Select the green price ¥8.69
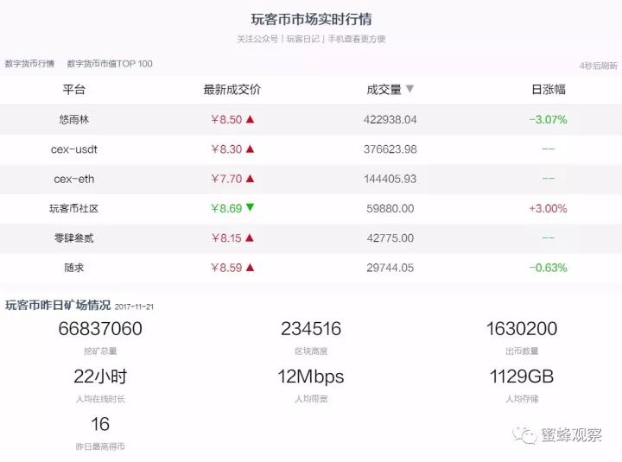The height and width of the screenshot is (462, 622). (x=226, y=209)
